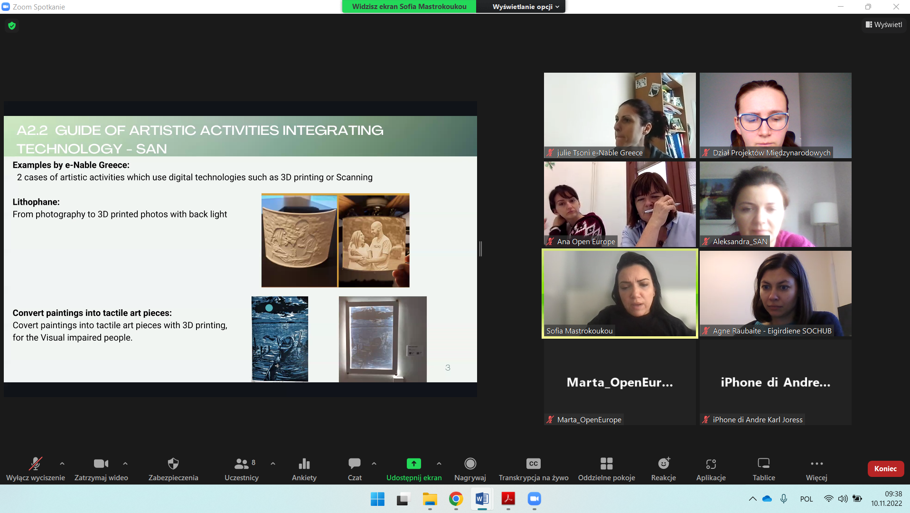Image resolution: width=910 pixels, height=513 pixels.
Task: Select the Marta_OpenEurope participant tile
Action: [x=619, y=382]
